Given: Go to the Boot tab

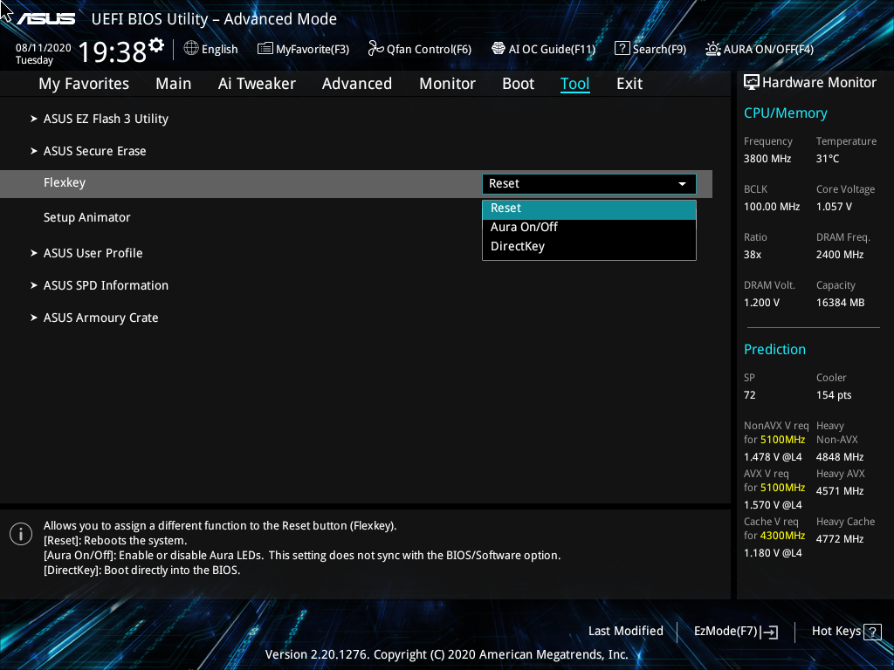Looking at the screenshot, I should [x=518, y=84].
